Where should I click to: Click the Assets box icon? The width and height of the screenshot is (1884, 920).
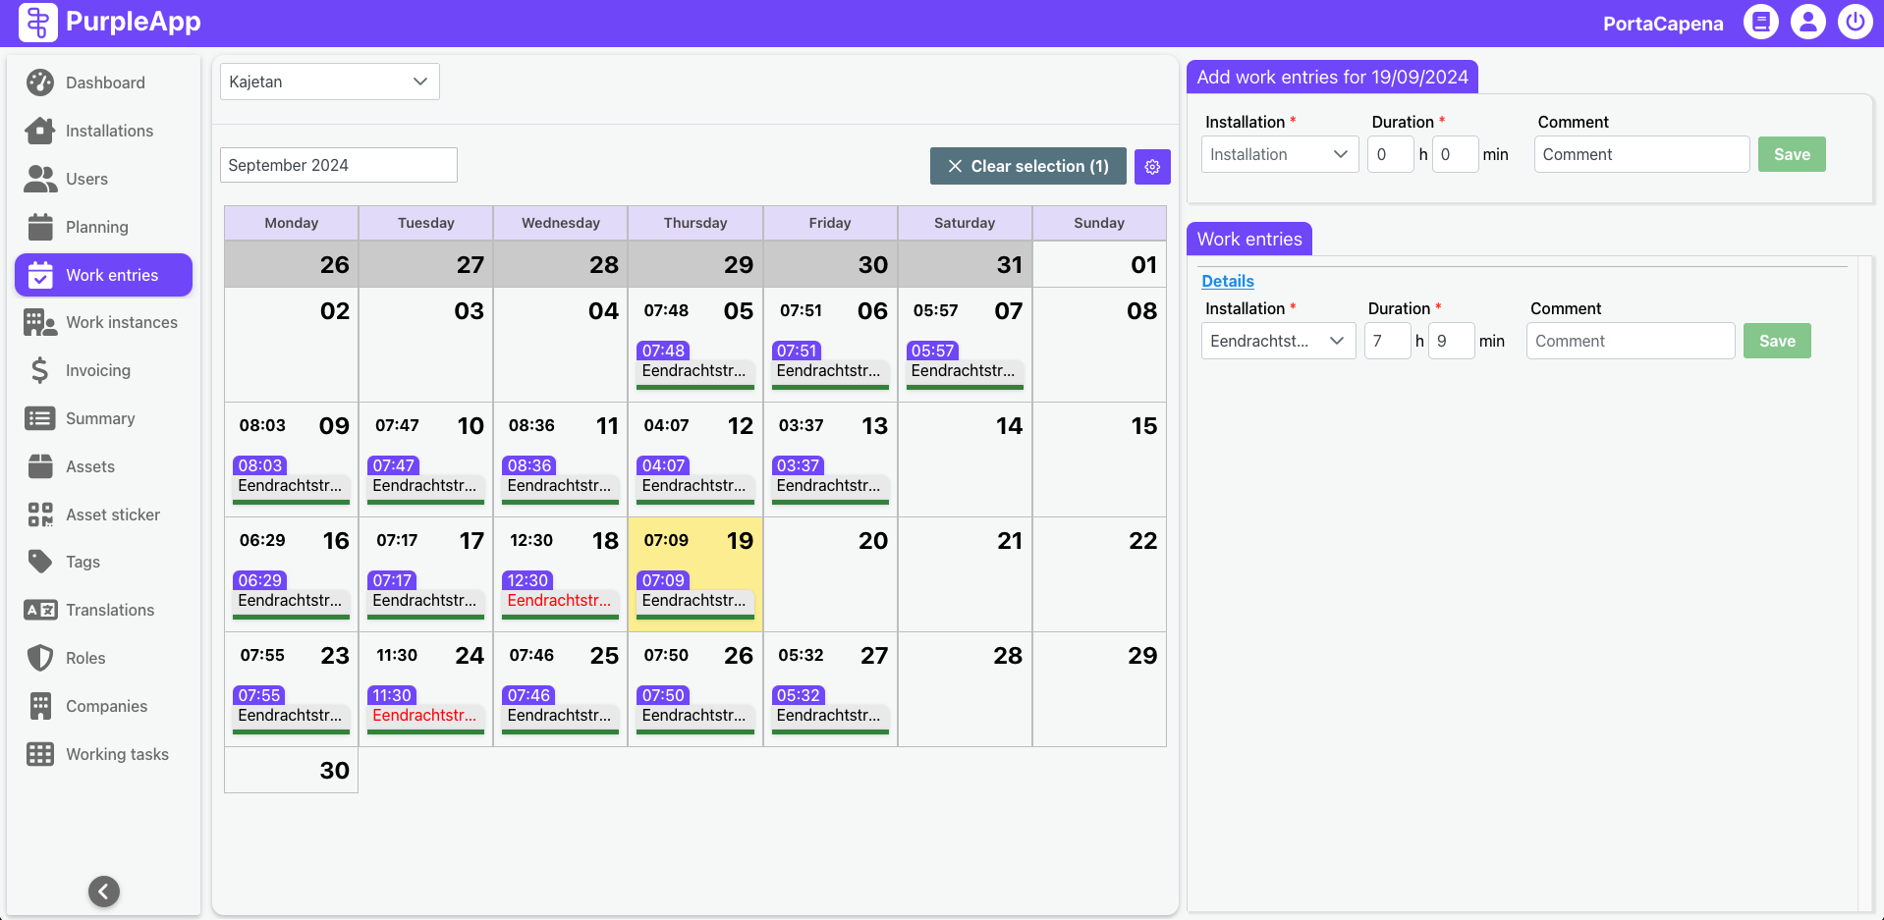[x=40, y=466]
